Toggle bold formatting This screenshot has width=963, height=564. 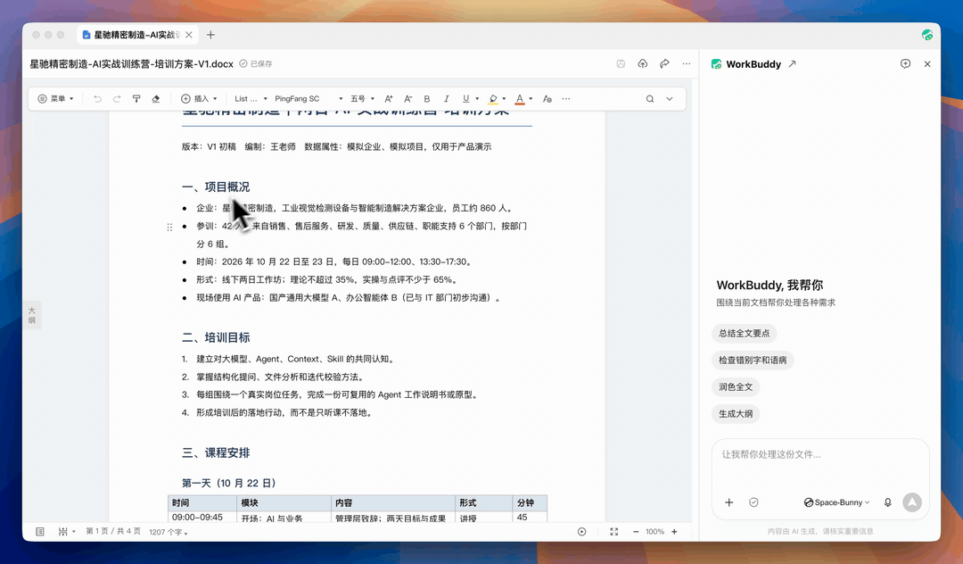click(427, 99)
